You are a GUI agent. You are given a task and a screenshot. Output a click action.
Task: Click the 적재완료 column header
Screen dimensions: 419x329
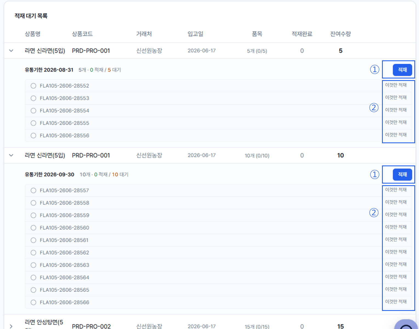[302, 34]
